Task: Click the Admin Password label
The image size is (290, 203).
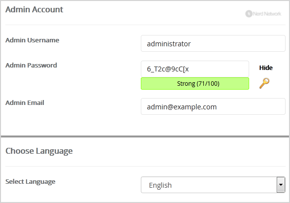Action: click(31, 66)
